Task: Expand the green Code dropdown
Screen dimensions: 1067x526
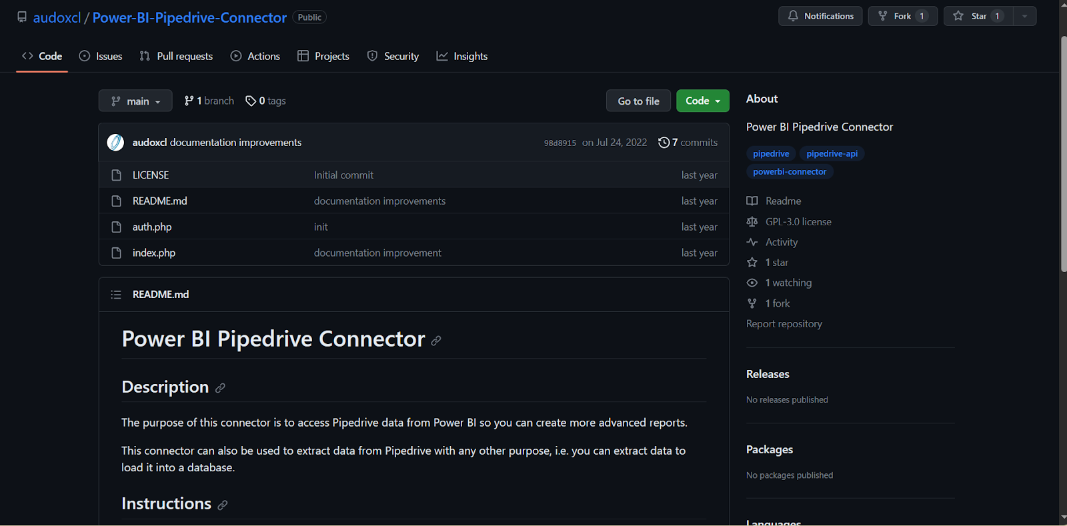Action: (x=703, y=101)
